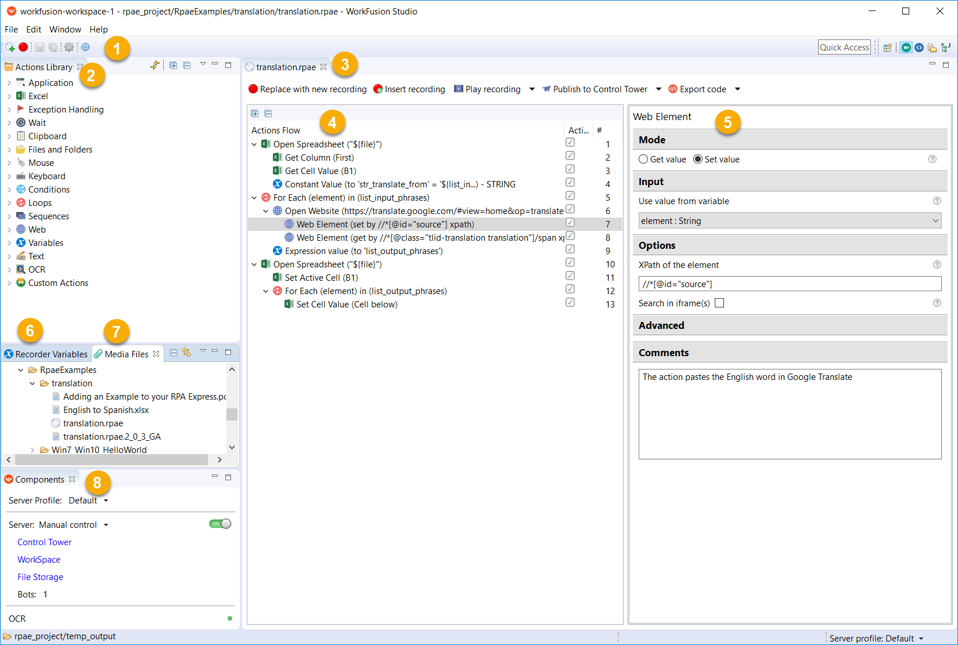Click the Replace with new recording icon
958x645 pixels.
point(253,89)
